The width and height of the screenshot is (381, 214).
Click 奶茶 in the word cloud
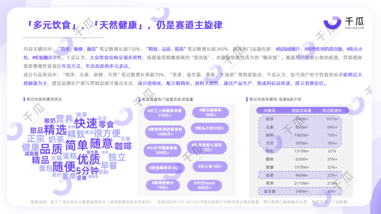[56, 140]
